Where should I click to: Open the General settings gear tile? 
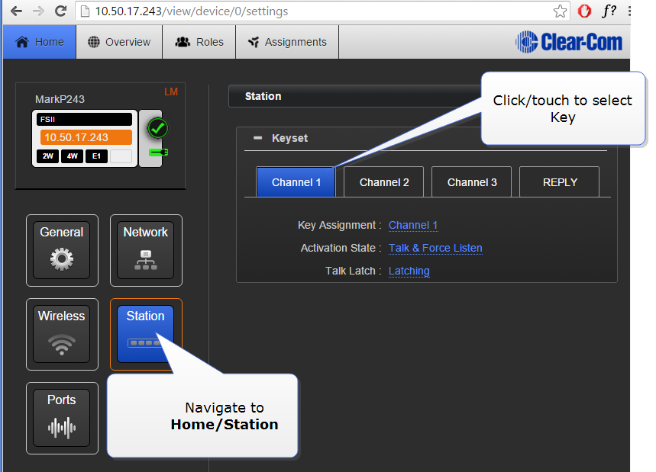[62, 249]
